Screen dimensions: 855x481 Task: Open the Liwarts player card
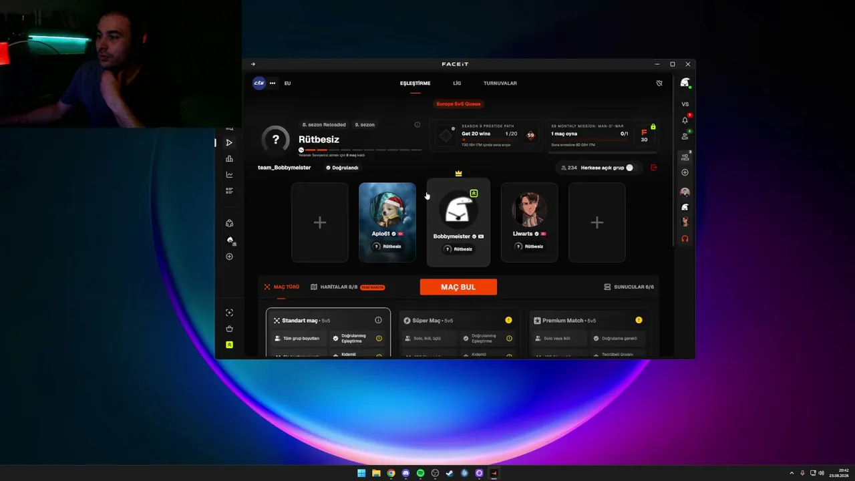click(x=529, y=222)
